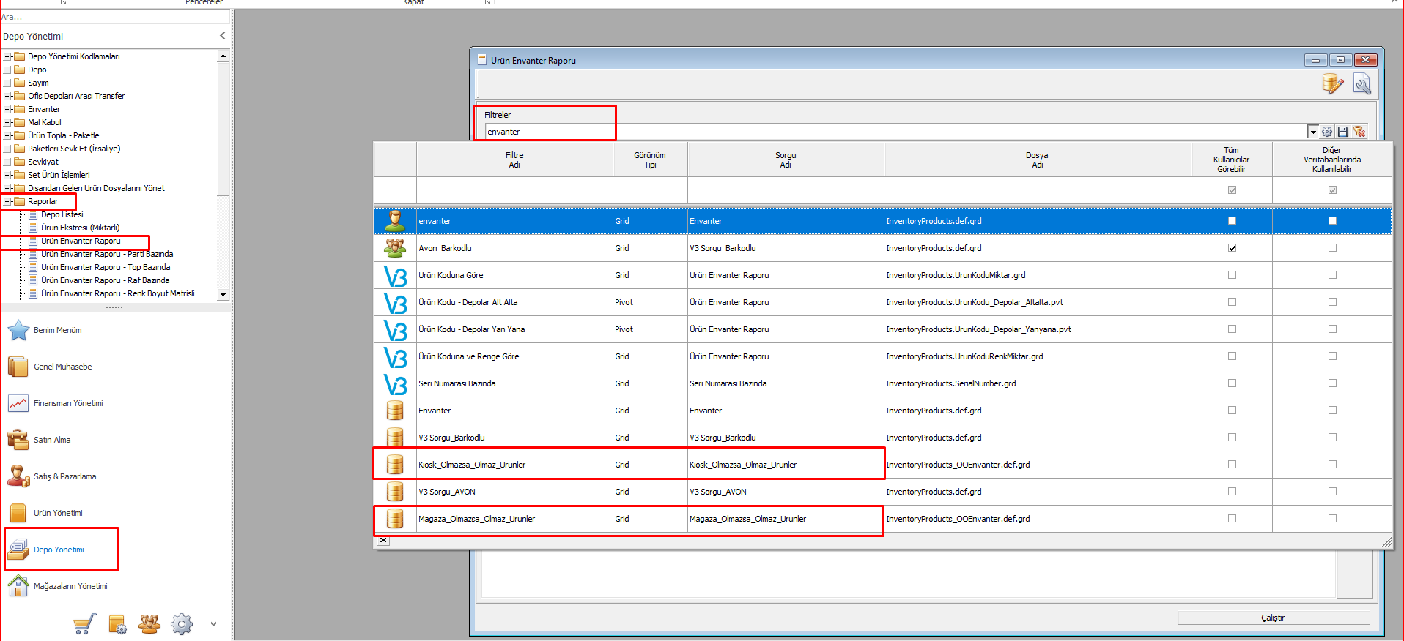Click tree scrollbar down arrow

click(x=223, y=294)
